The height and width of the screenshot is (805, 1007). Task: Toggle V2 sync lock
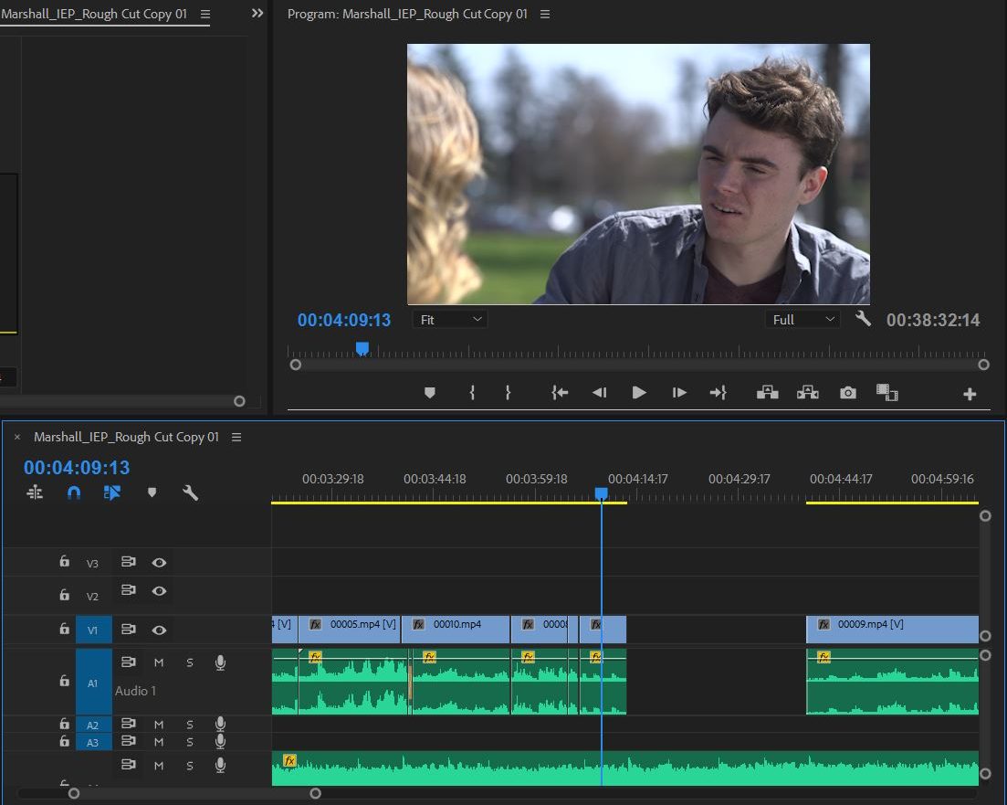[129, 589]
